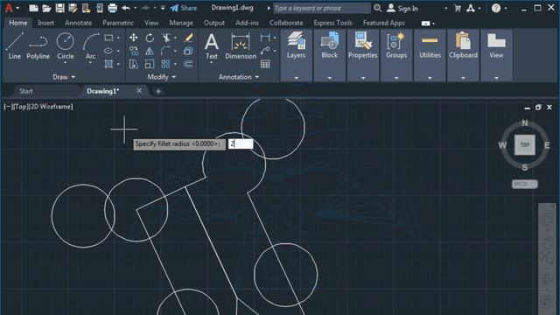Open the Circle tool dropdown arrow
The width and height of the screenshot is (560, 315).
(66, 63)
